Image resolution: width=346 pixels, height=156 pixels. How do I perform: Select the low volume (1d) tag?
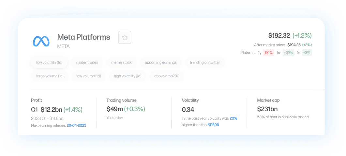point(88,76)
